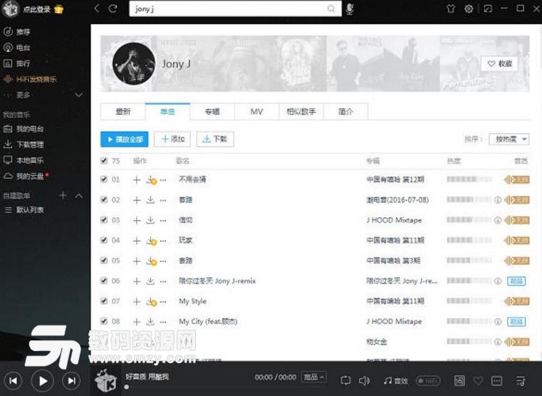Uncheck the checkbox for song 05

[x=104, y=261]
